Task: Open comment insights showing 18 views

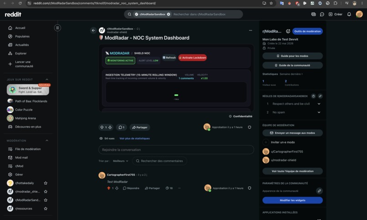Action: [169, 188]
